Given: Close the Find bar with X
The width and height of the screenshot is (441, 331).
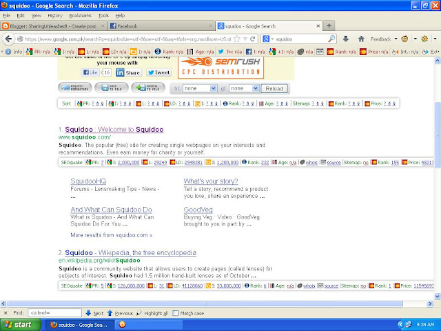Looking at the screenshot, I should tap(6, 313).
